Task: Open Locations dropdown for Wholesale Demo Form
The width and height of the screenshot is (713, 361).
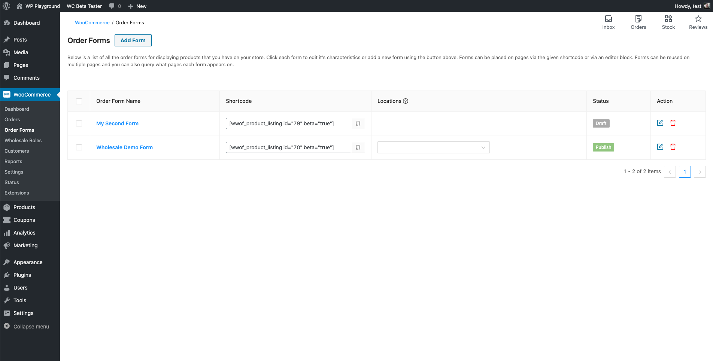Action: (x=433, y=147)
